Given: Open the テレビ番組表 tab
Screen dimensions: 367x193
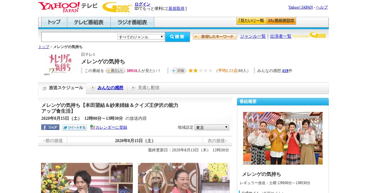Looking at the screenshot, I should (89, 22).
